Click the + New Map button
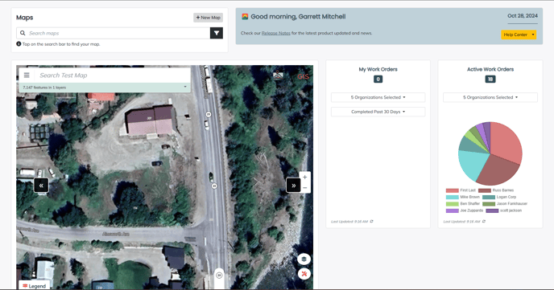The height and width of the screenshot is (290, 554). coord(208,18)
